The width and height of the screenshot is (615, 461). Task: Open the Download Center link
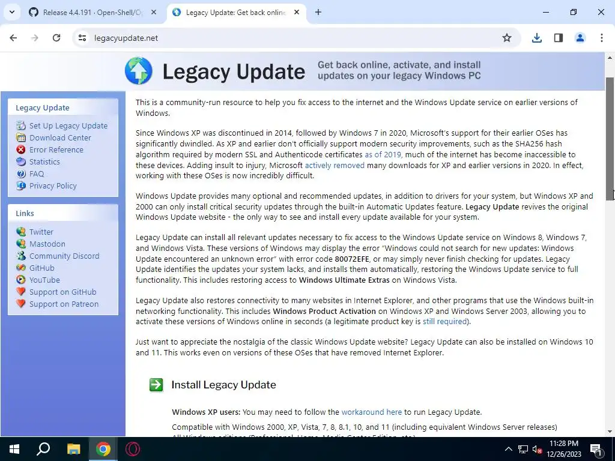coord(60,137)
